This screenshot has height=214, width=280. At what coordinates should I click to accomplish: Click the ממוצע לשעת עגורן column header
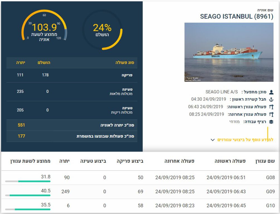coord(30,161)
